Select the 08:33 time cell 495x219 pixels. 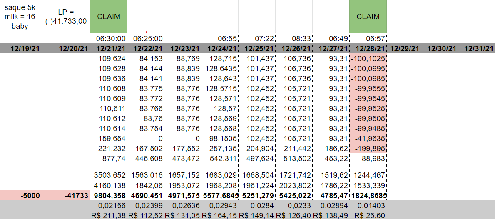(x=294, y=38)
